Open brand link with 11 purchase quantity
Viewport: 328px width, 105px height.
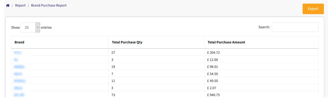20,81
